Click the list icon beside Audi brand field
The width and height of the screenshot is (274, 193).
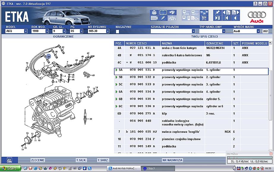261,31
